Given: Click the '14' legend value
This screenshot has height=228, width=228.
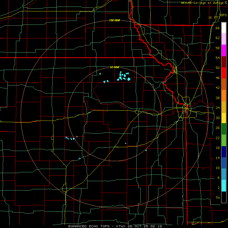Looking at the screenshot, I should [x=218, y=158].
